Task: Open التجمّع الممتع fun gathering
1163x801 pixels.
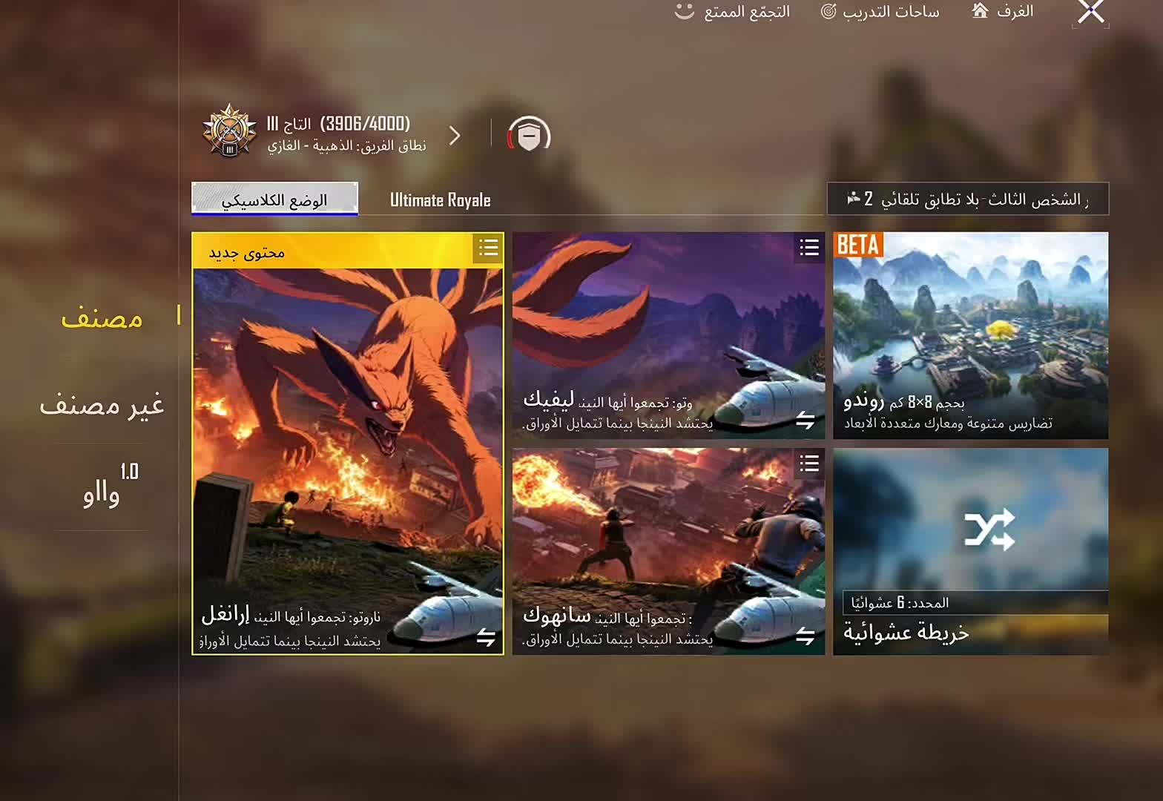Action: click(732, 12)
